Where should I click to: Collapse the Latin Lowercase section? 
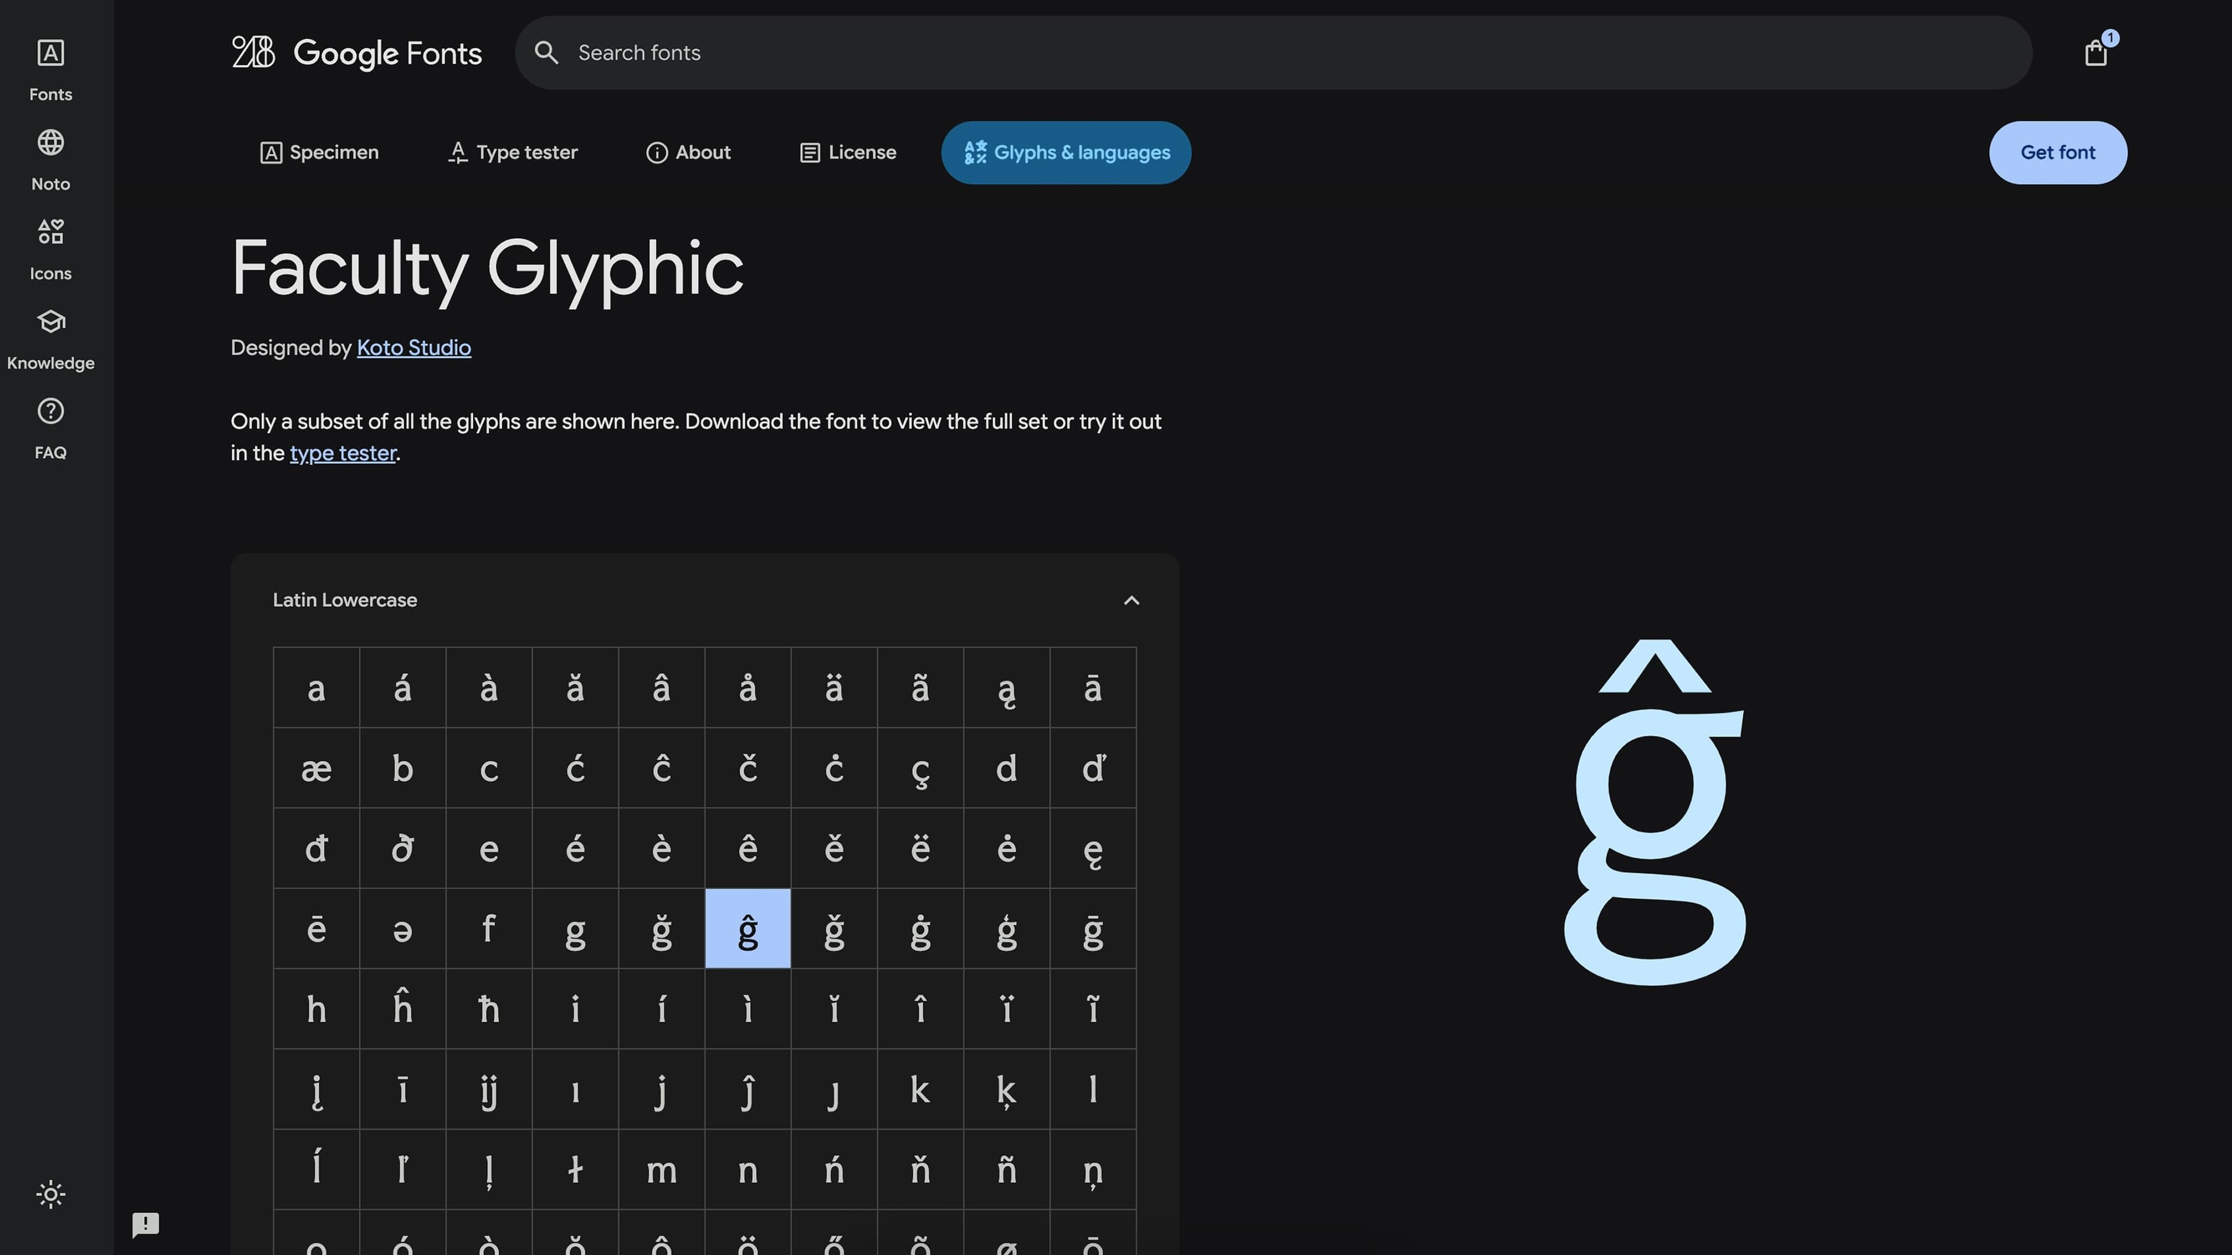click(1131, 600)
